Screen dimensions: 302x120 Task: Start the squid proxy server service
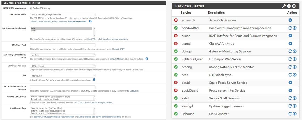pyautogui.click(x=290, y=83)
